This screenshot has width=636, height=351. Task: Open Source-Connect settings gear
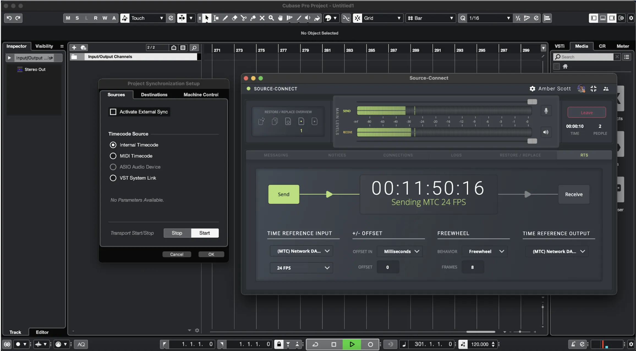click(532, 89)
